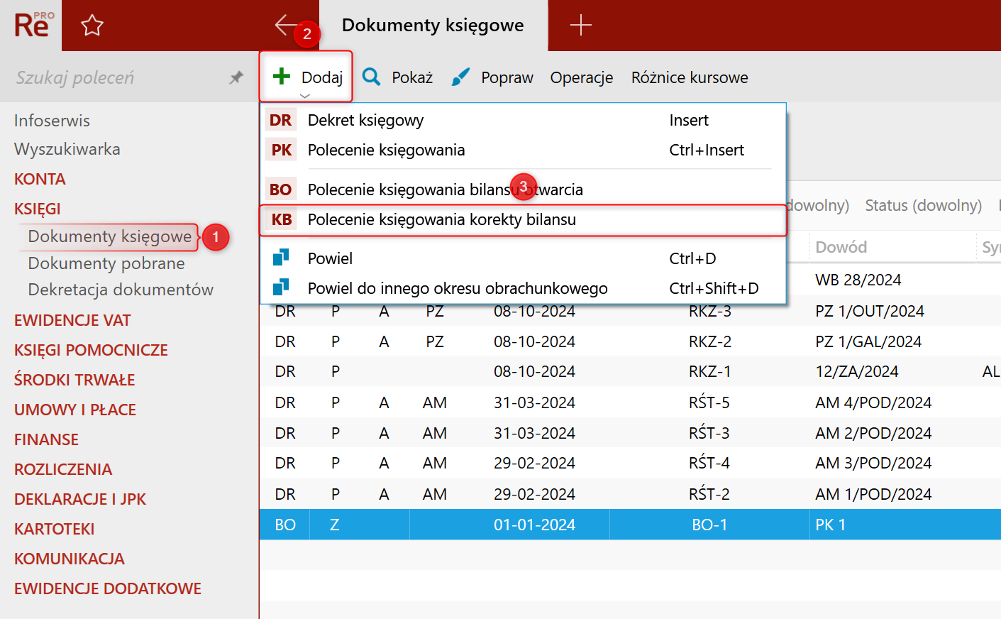
Task: Click cell AM 1/POD/2024
Action: tap(873, 494)
